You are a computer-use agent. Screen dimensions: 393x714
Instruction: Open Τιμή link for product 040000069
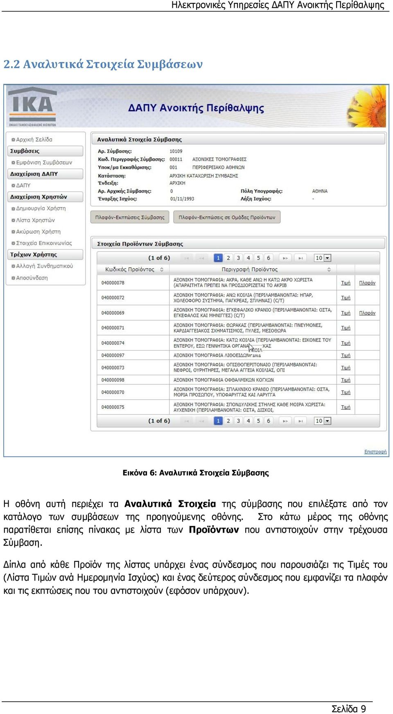click(346, 313)
